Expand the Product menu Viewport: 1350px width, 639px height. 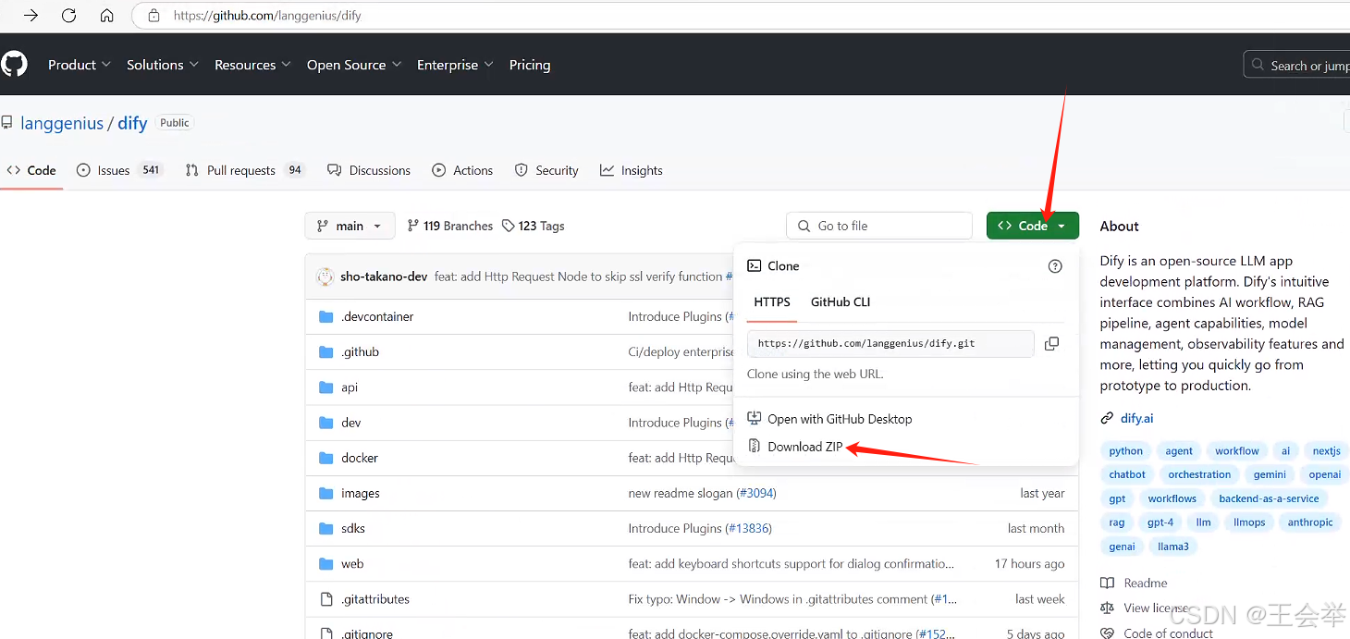tap(79, 65)
